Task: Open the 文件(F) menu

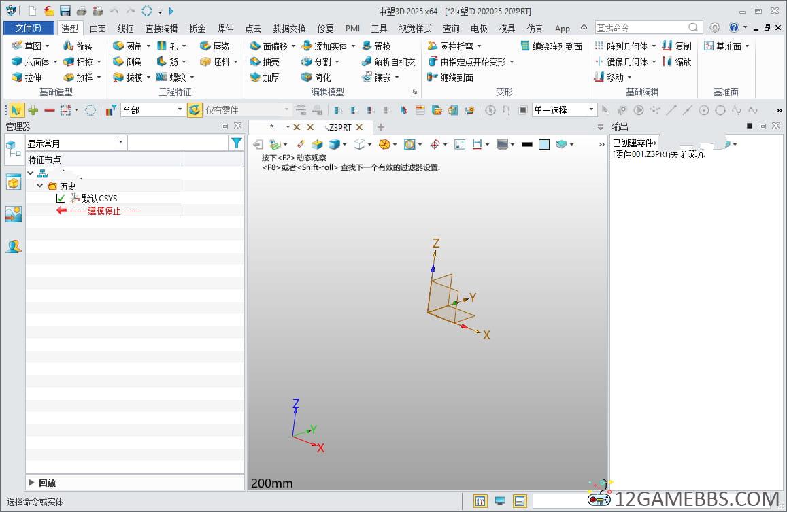Action: [x=29, y=28]
